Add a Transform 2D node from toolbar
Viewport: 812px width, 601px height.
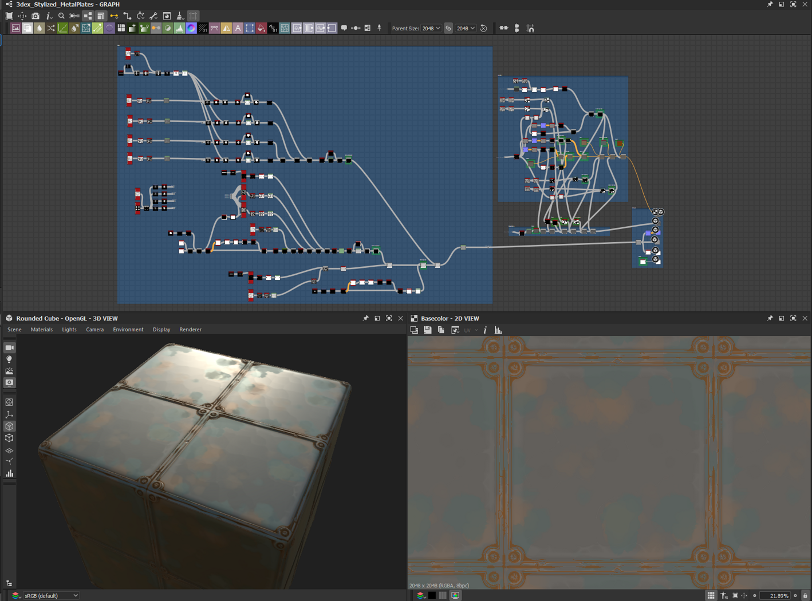point(250,28)
